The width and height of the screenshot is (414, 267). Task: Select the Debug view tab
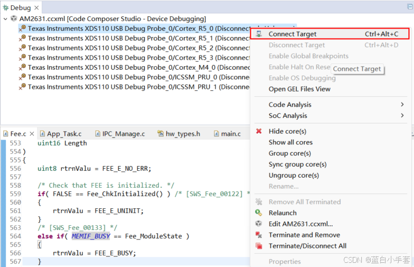coord(20,8)
